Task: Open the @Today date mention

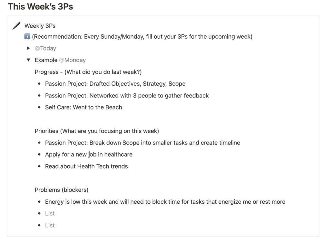Action: click(x=45, y=48)
